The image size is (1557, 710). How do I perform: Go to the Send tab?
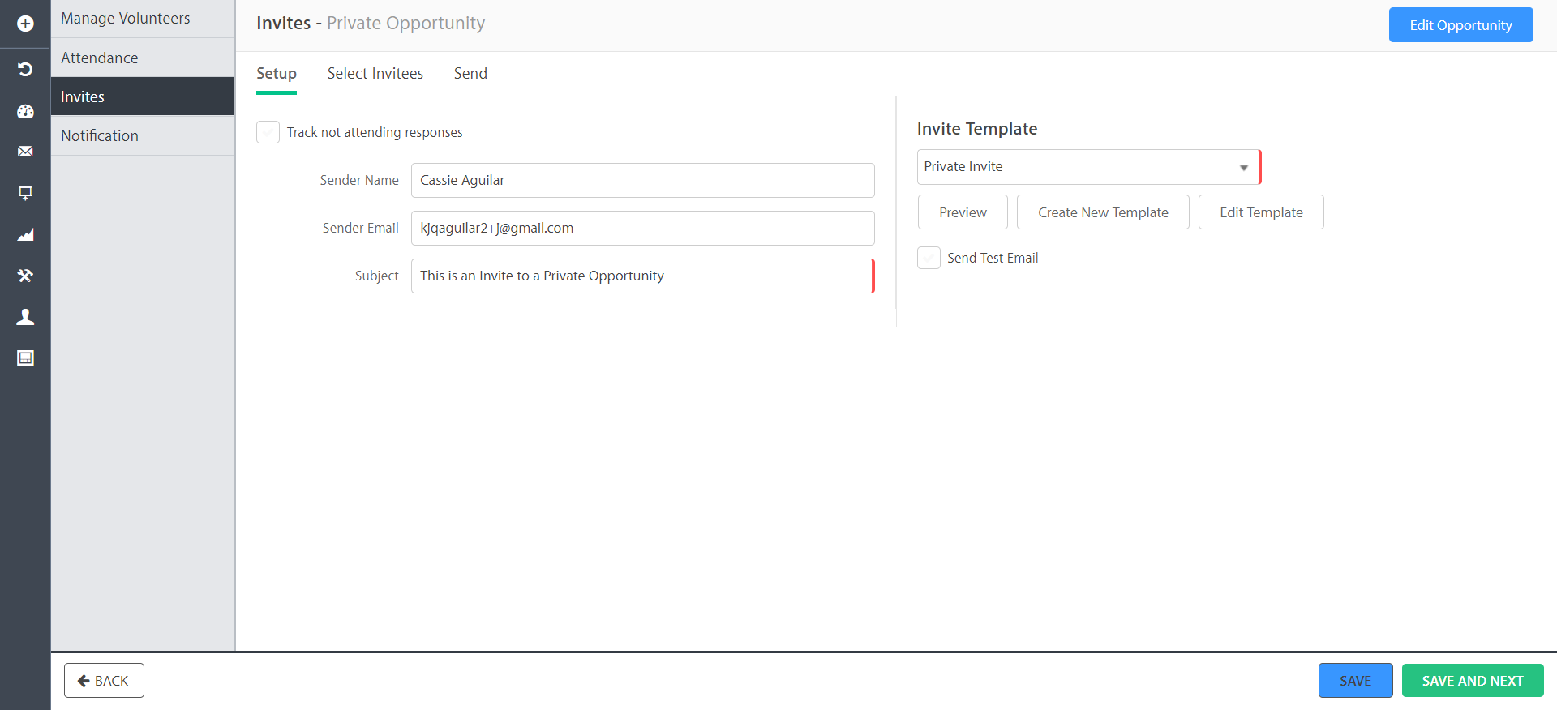coord(470,74)
